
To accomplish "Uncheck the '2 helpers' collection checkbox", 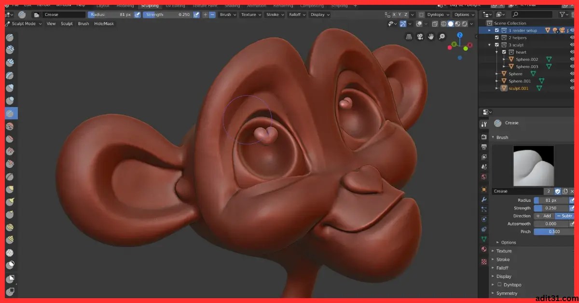I will [x=497, y=38].
